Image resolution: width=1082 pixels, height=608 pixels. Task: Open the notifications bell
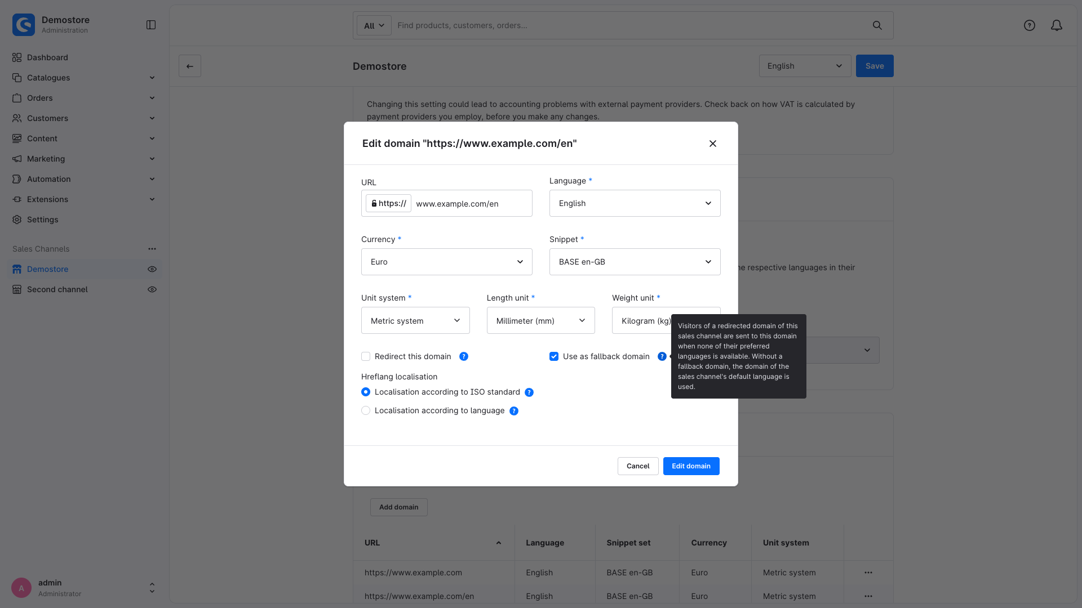click(1057, 25)
